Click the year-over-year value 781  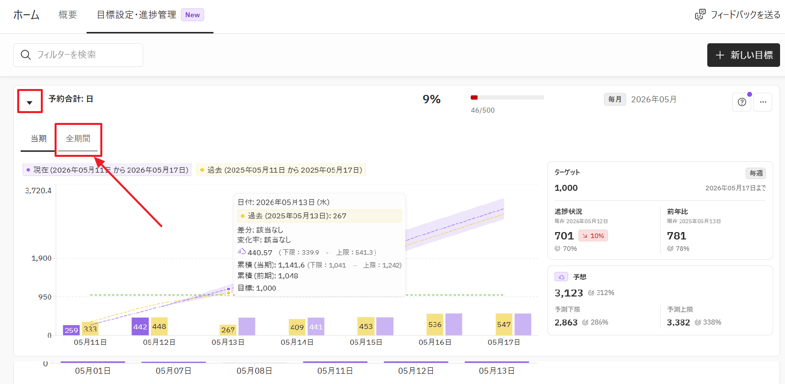(x=676, y=236)
